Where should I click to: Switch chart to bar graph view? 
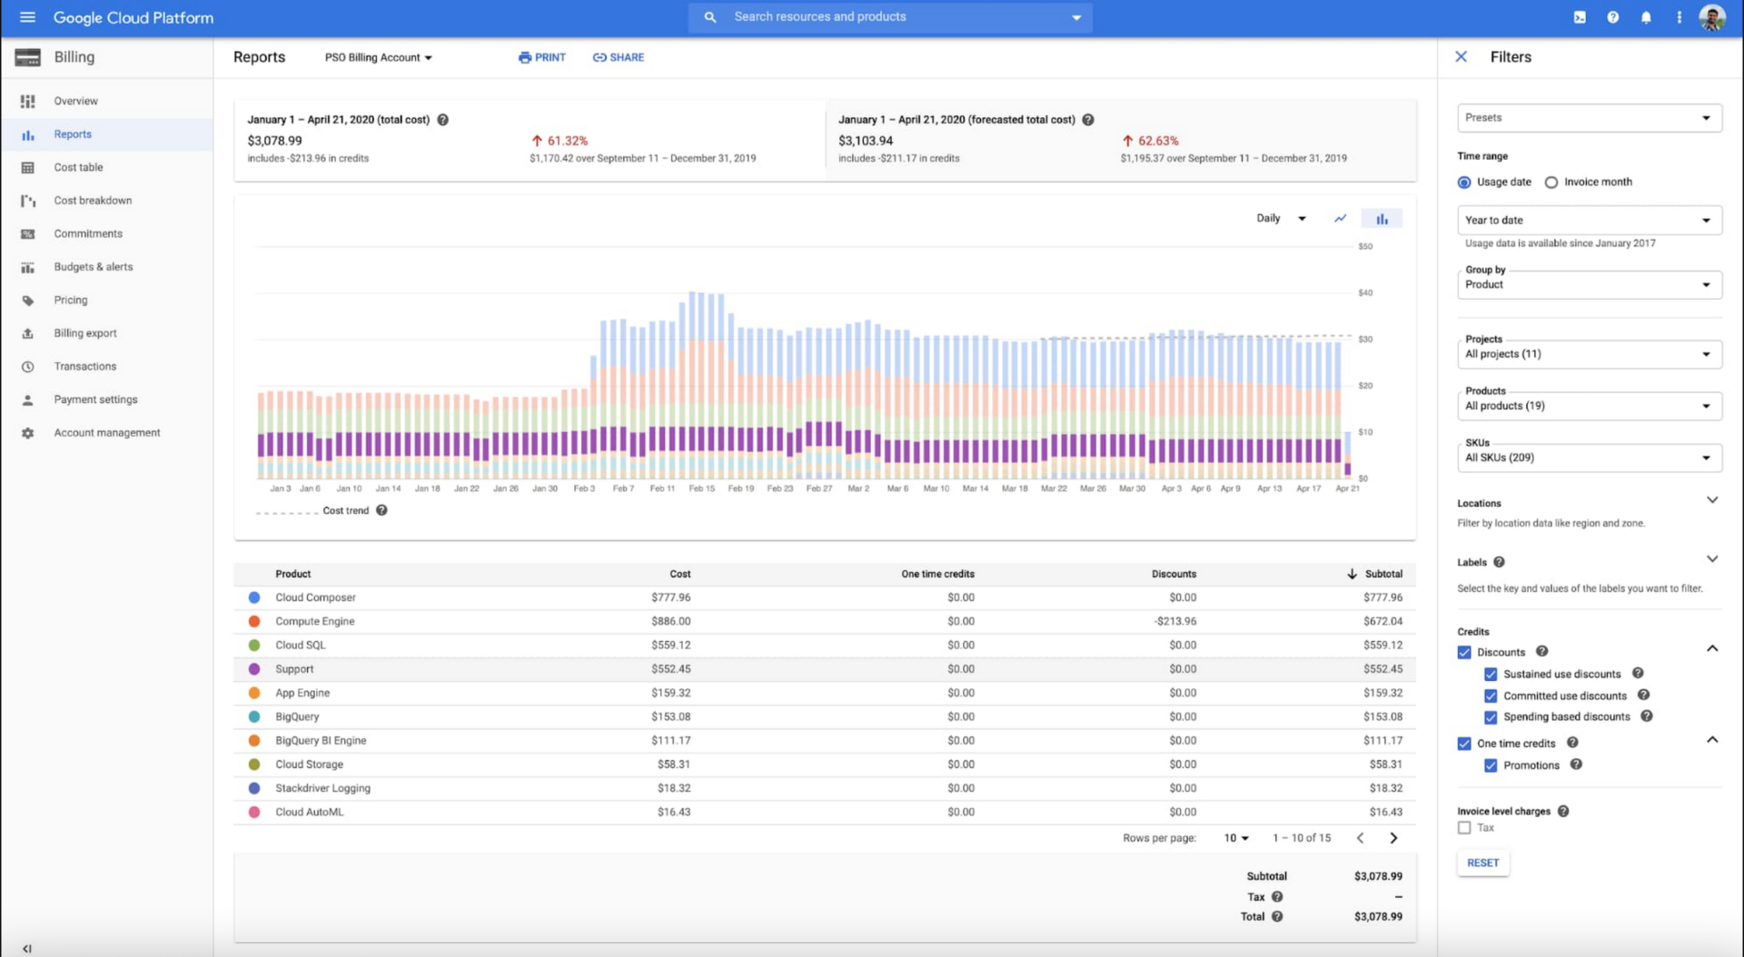point(1382,219)
